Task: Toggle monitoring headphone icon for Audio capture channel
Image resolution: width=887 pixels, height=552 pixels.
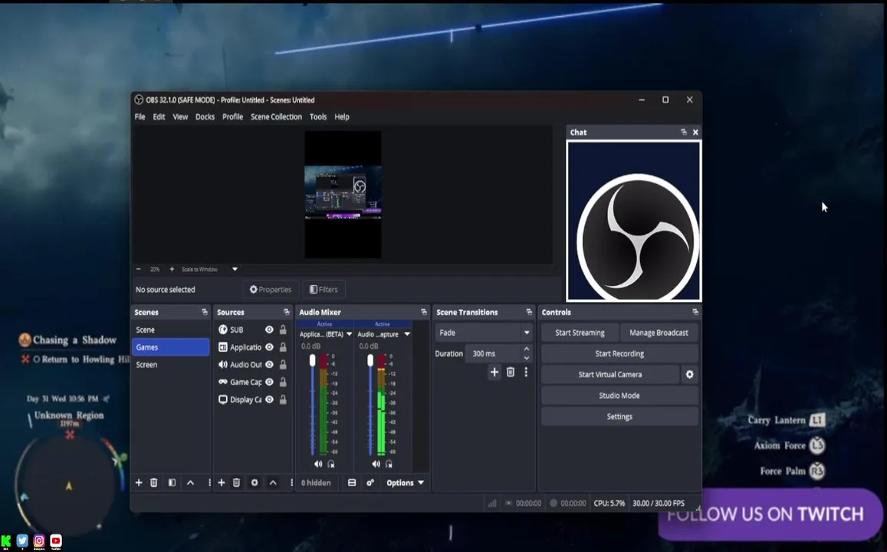Action: pos(389,464)
